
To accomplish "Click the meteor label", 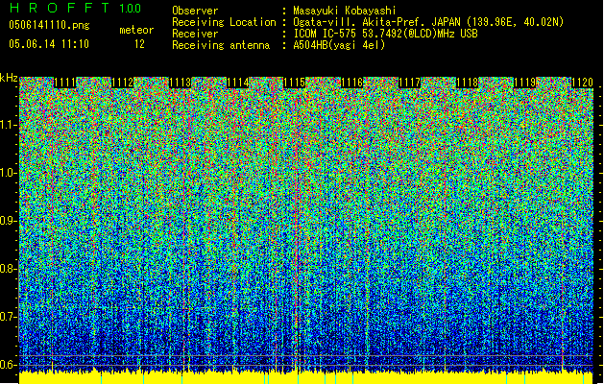I will tap(136, 30).
